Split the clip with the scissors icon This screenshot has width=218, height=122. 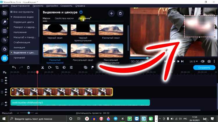[42, 68]
